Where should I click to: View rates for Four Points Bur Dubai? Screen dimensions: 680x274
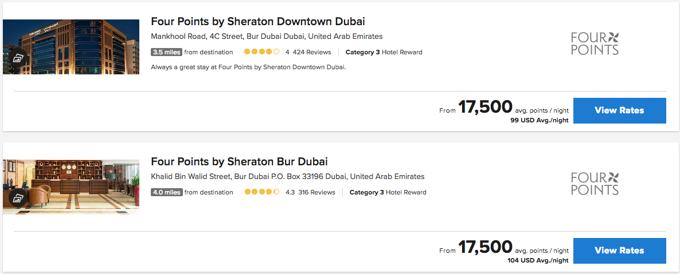click(x=619, y=251)
